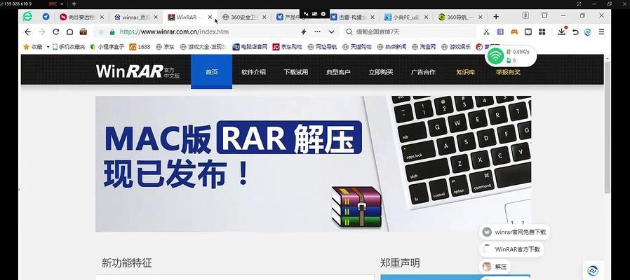Image resolution: width=630 pixels, height=280 pixels.
Task: Close the winrar_百度 tab
Action: click(x=156, y=17)
